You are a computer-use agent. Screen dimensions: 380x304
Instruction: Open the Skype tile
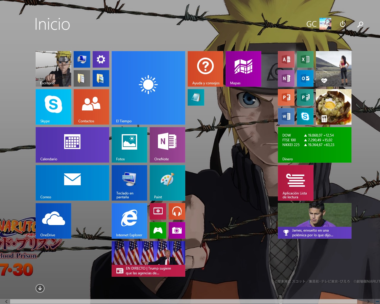click(53, 107)
